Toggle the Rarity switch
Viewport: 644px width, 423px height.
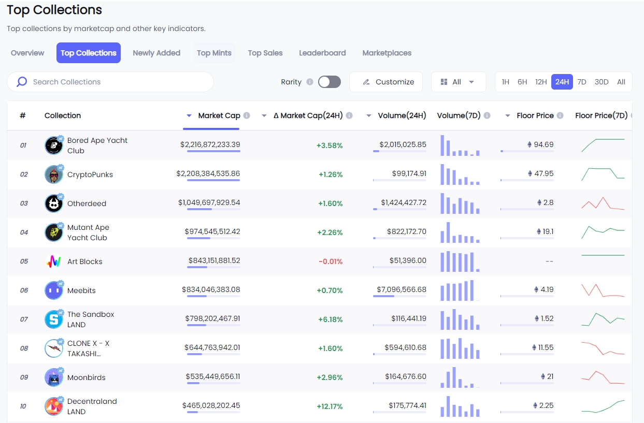330,82
